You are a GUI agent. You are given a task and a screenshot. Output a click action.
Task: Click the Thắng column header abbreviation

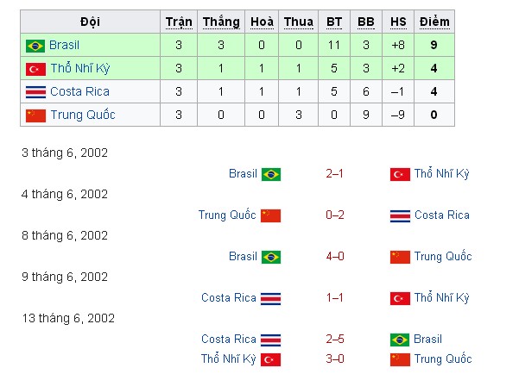pyautogui.click(x=221, y=22)
